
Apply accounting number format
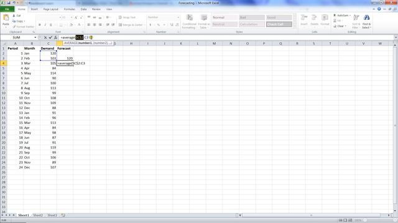click(150, 25)
